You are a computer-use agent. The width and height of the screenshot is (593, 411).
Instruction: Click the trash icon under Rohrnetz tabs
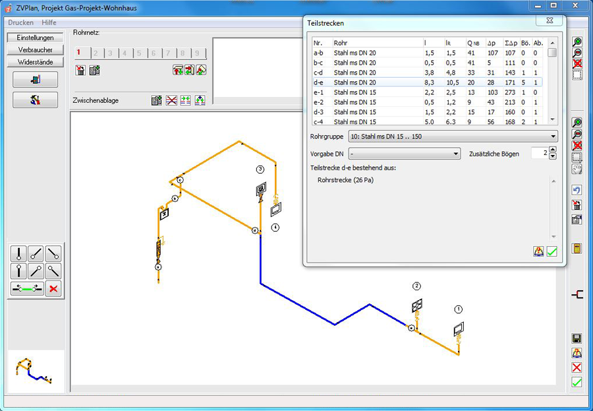coord(80,70)
